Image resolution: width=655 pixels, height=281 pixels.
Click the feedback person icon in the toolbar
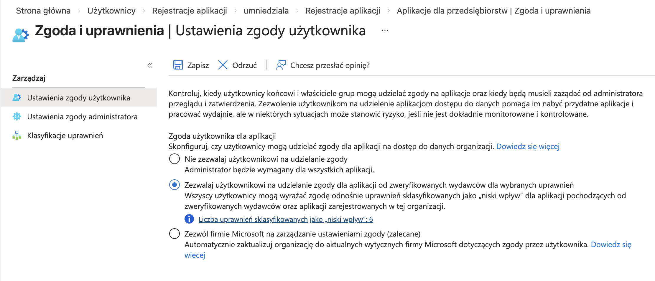point(280,65)
